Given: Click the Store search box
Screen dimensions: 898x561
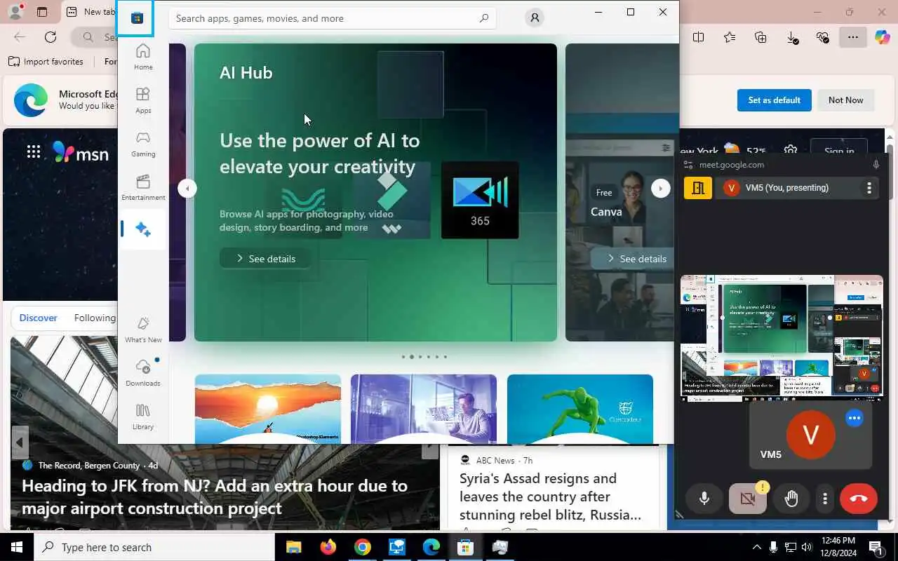Looking at the screenshot, I should [x=332, y=18].
